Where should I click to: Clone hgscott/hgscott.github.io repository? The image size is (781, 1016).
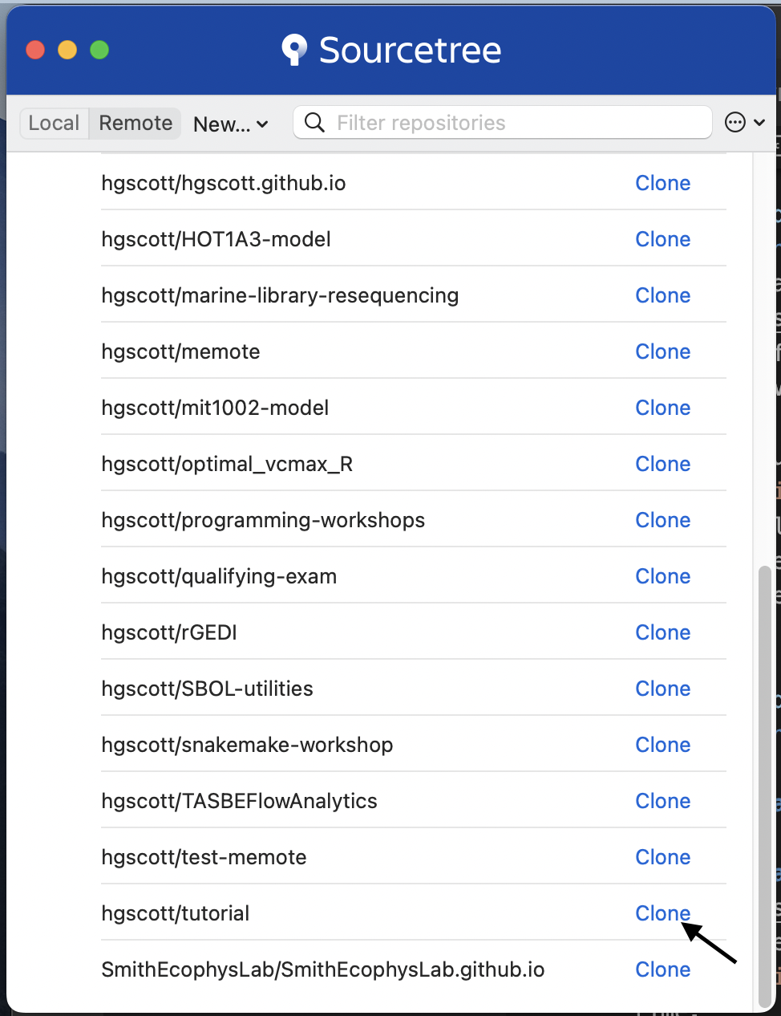662,183
